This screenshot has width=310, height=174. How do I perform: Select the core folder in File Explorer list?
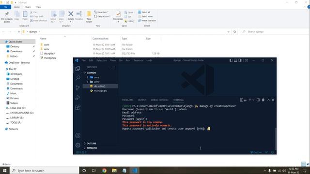pyautogui.click(x=46, y=45)
